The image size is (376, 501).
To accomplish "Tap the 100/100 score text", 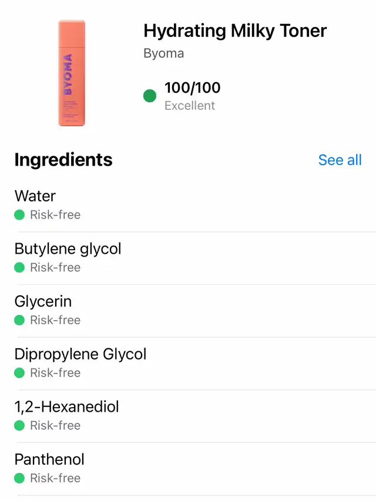I will [193, 88].
